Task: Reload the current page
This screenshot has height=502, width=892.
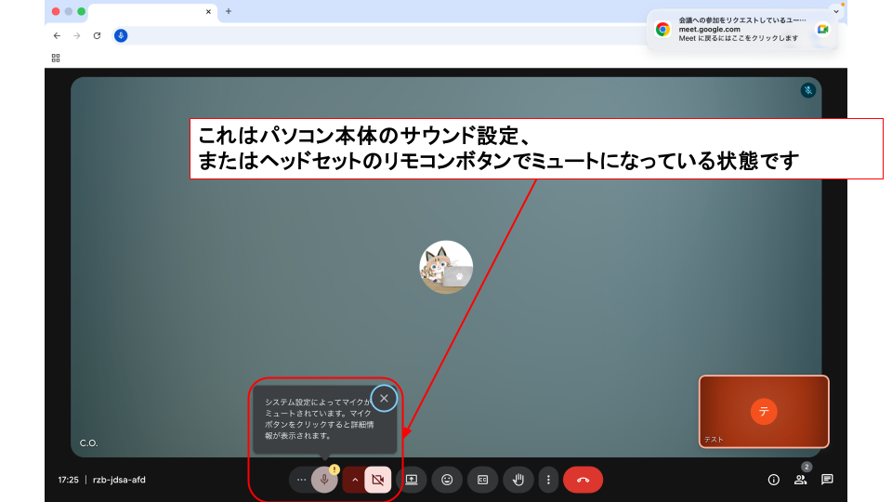Action: [97, 35]
